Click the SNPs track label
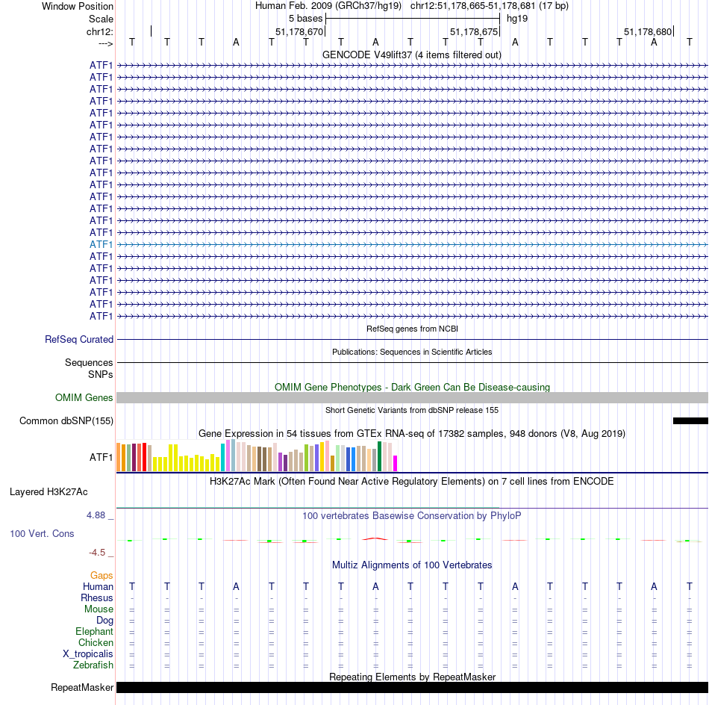Screen dimensions: 709x705 tap(101, 375)
